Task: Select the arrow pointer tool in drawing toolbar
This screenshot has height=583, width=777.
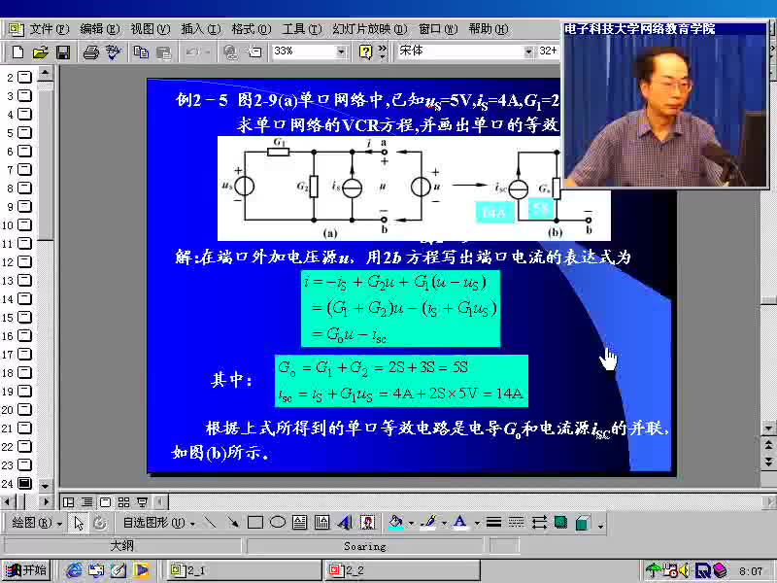Action: click(x=79, y=523)
